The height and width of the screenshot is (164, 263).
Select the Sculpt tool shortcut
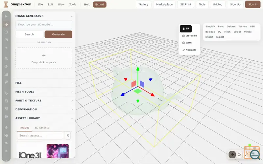(237, 32)
